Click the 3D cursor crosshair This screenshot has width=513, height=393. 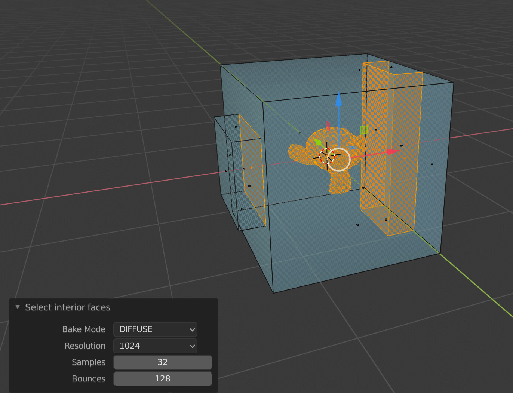coord(327,156)
